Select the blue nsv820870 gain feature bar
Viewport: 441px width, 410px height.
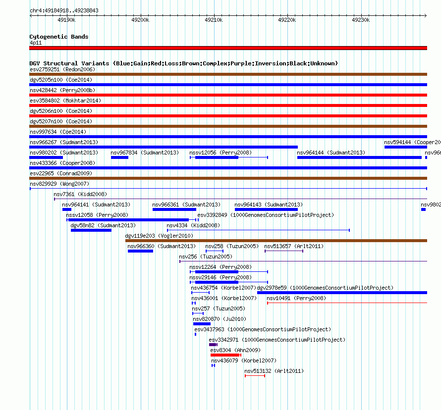202,324
